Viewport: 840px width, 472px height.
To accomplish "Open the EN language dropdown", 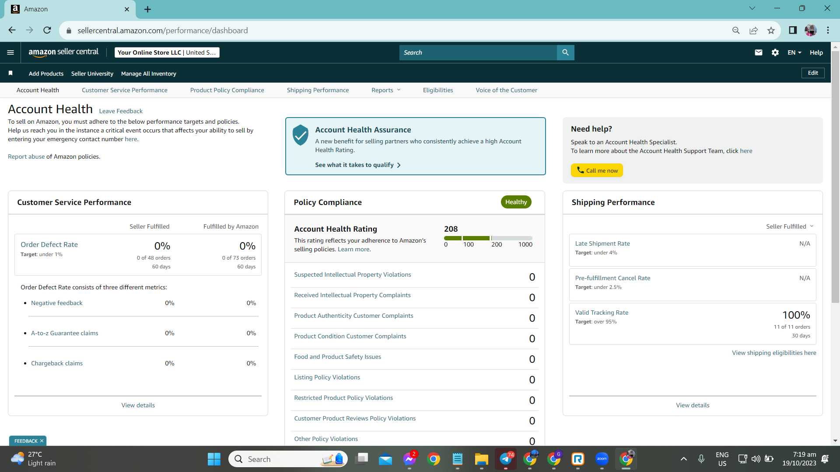I will [x=794, y=52].
